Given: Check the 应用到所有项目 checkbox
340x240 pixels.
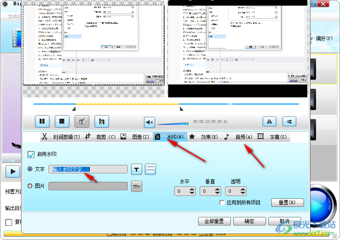Looking at the screenshot, I should 222,202.
